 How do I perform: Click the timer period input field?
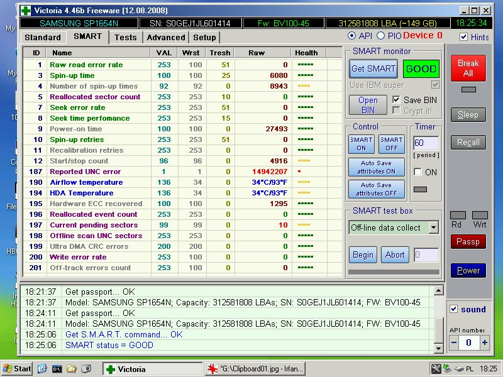click(426, 143)
